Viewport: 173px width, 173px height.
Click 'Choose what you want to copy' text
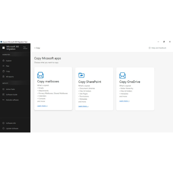point(46,63)
